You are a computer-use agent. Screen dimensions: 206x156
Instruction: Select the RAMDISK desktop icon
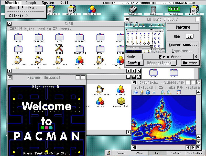(174, 10)
